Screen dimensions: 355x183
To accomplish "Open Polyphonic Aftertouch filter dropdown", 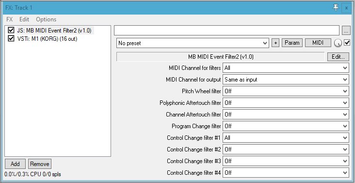I will click(286, 103).
